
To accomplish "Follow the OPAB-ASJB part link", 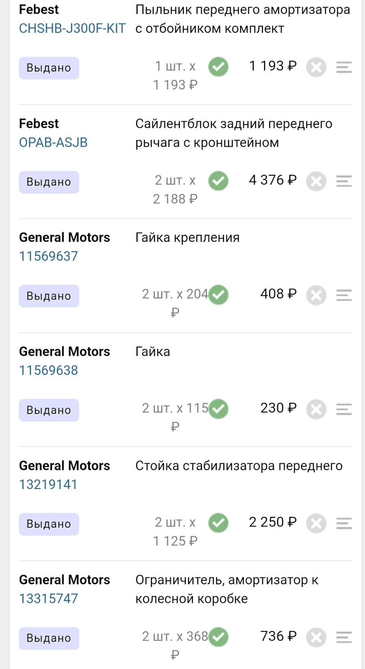I will coord(53,143).
